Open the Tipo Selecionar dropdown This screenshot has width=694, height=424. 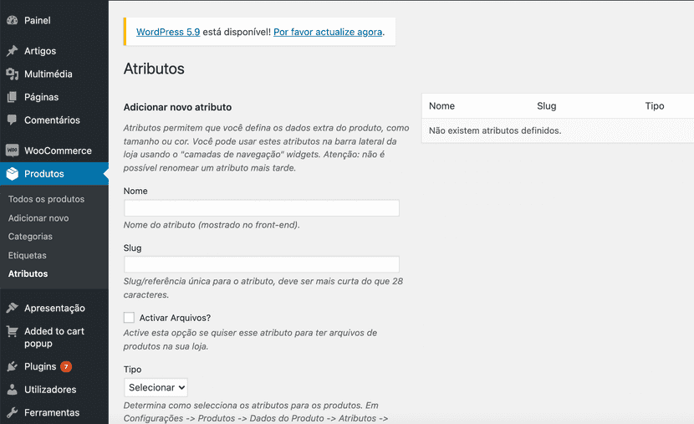(x=156, y=387)
